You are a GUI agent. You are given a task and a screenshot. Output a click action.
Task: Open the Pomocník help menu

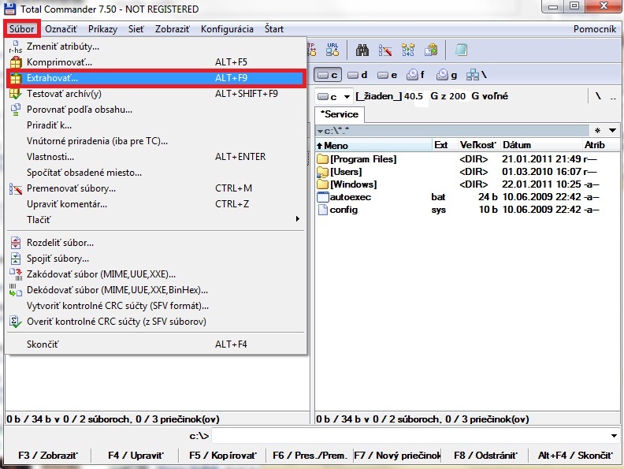pyautogui.click(x=595, y=29)
